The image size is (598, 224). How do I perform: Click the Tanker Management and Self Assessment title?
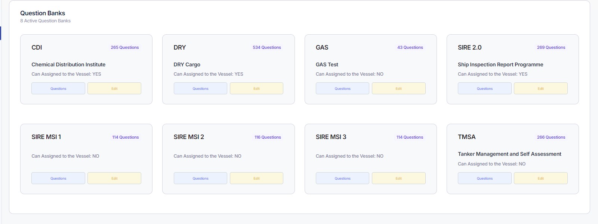(x=509, y=154)
